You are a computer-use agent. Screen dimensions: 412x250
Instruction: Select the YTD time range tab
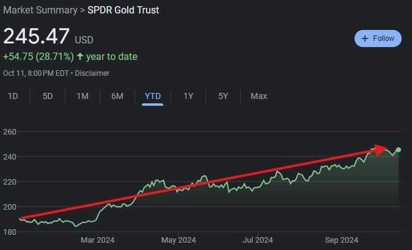(x=153, y=96)
